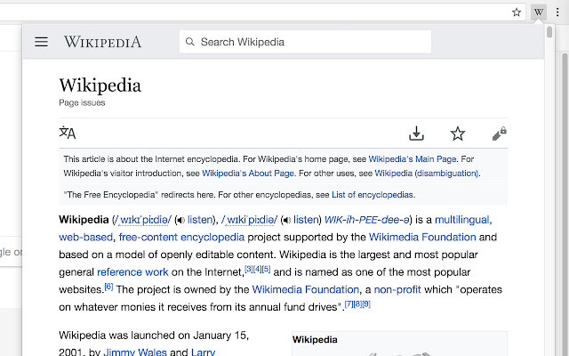Focus the Search Wikipedia field
Screen dimensions: 569x356
pyautogui.click(x=305, y=42)
